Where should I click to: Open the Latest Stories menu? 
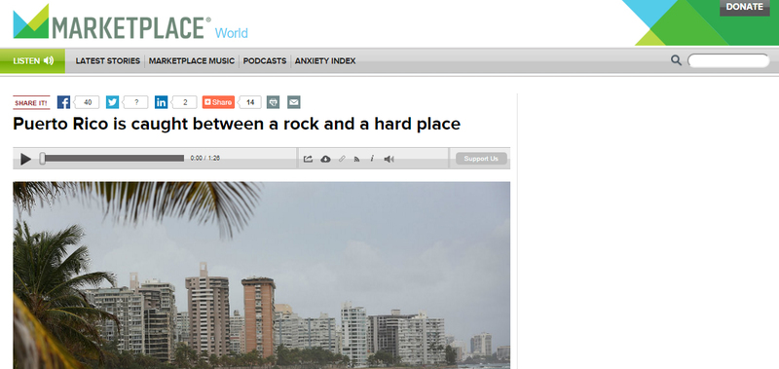(x=108, y=61)
